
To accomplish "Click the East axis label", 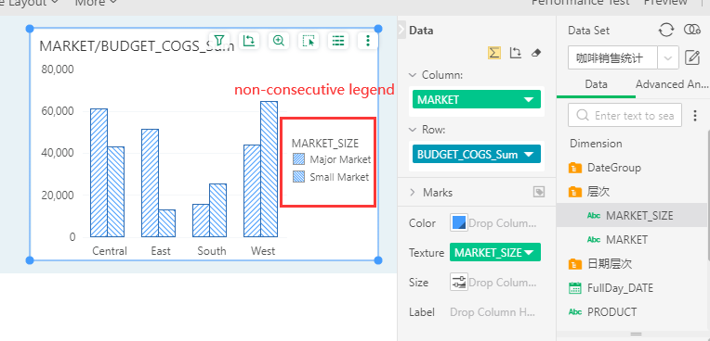I will pyautogui.click(x=161, y=251).
